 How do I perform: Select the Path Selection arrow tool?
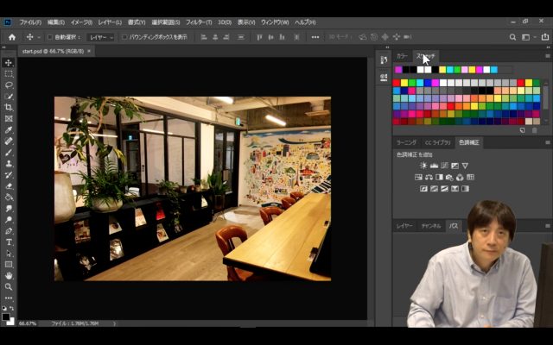(x=9, y=254)
